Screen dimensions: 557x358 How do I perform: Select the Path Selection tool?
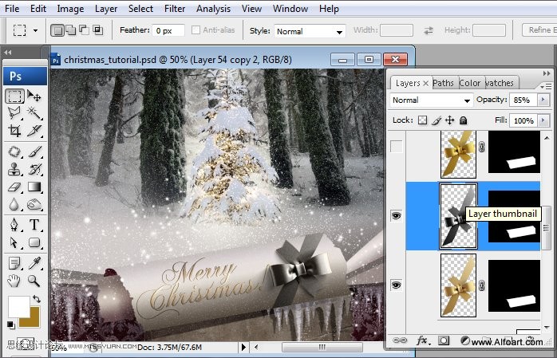pos(14,242)
